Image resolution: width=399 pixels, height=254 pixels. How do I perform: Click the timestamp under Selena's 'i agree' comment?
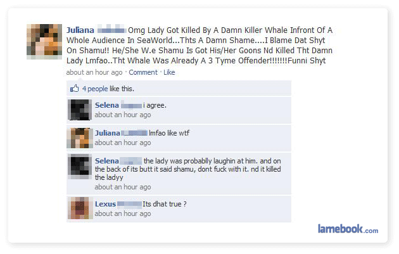(123, 115)
